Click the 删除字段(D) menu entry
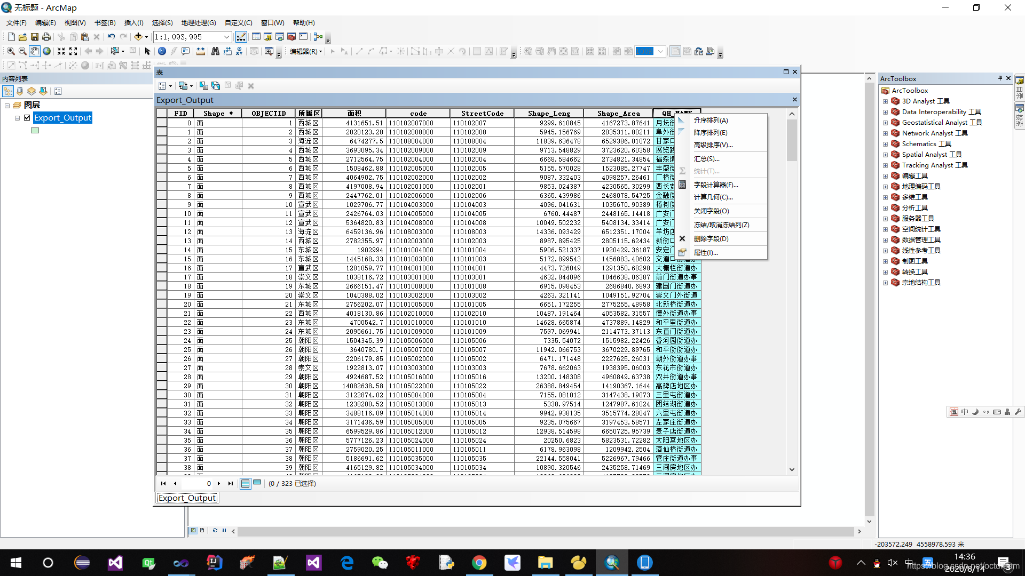The width and height of the screenshot is (1025, 576). (x=711, y=239)
